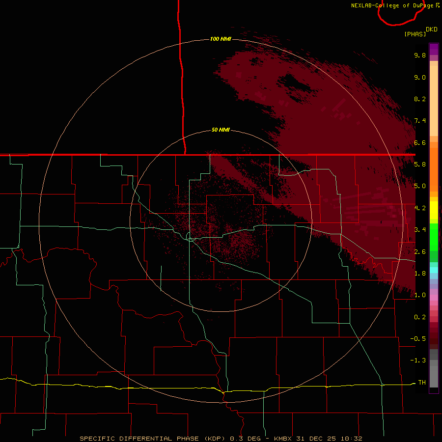Select the 1.0 scale label
The height and width of the screenshot is (442, 442).
420,295
